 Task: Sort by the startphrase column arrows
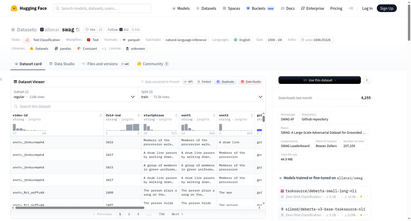(176, 115)
